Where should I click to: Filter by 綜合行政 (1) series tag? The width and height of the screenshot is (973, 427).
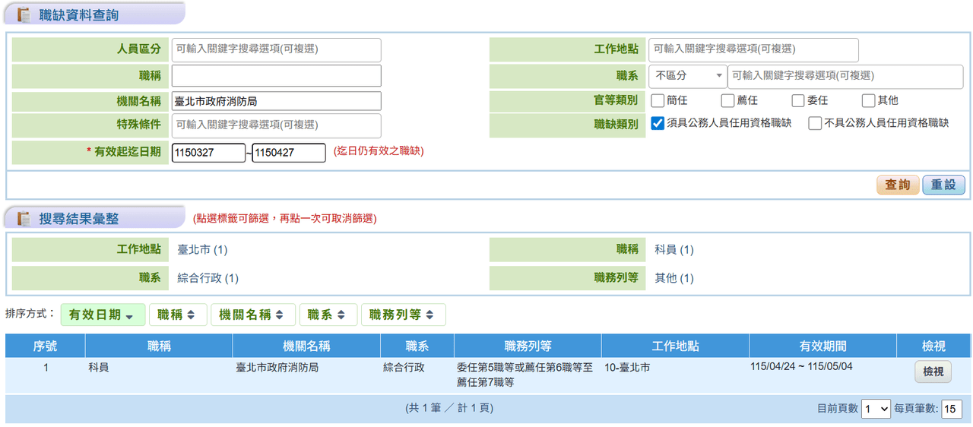tap(208, 278)
